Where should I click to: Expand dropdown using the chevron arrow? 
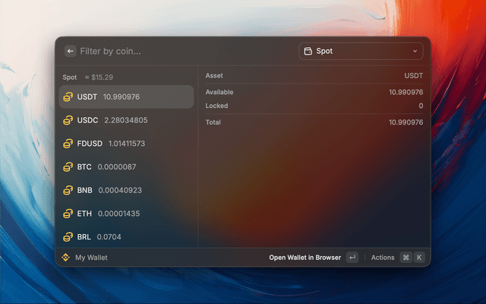tap(415, 51)
